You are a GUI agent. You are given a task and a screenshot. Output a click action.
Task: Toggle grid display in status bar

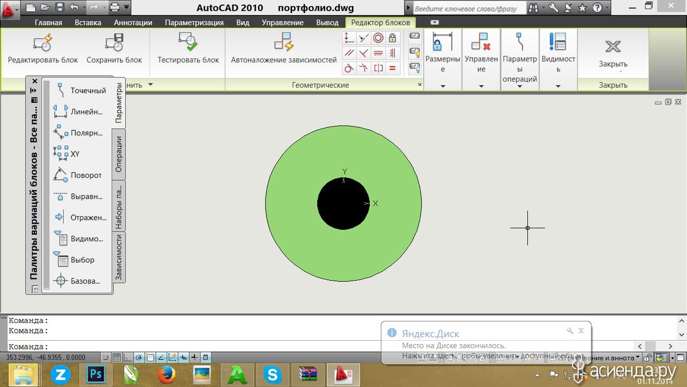(x=117, y=357)
